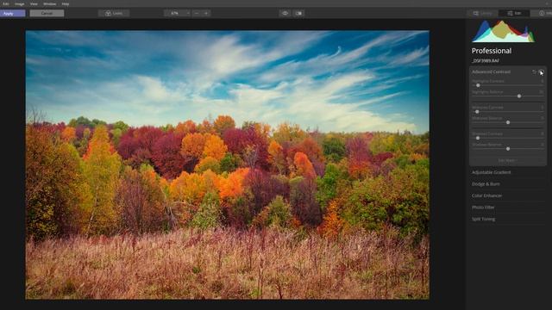Collapse the Advanced Contrast panel header

pos(491,71)
